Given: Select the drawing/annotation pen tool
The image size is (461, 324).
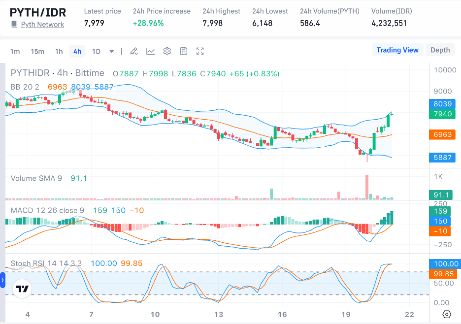Looking at the screenshot, I should [x=133, y=51].
